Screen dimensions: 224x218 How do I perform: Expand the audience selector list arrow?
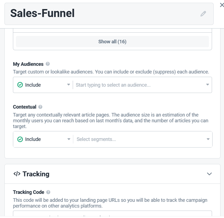208,85
